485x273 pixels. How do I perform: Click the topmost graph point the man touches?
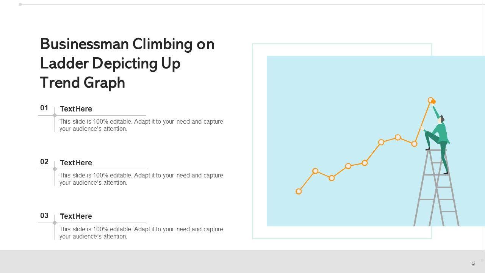pos(431,100)
